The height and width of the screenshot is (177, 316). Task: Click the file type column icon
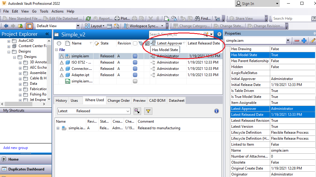tap(68, 43)
